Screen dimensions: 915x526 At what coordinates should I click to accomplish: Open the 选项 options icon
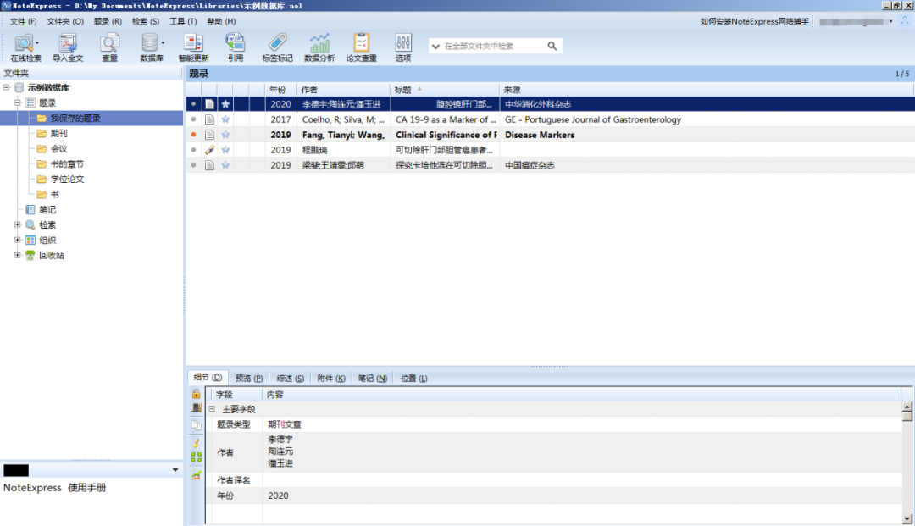[x=403, y=47]
